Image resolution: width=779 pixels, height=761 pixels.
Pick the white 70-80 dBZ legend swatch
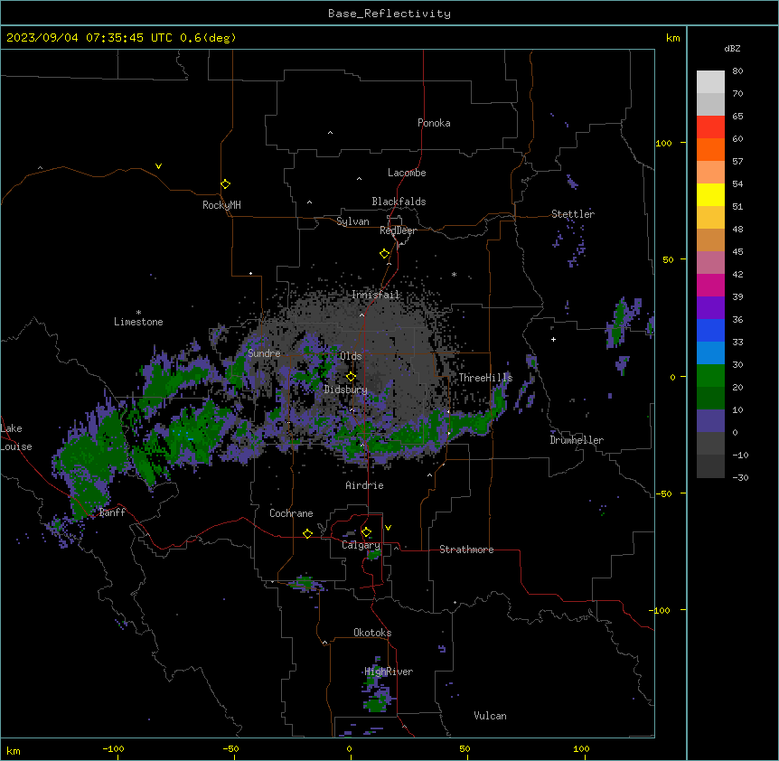pos(710,81)
